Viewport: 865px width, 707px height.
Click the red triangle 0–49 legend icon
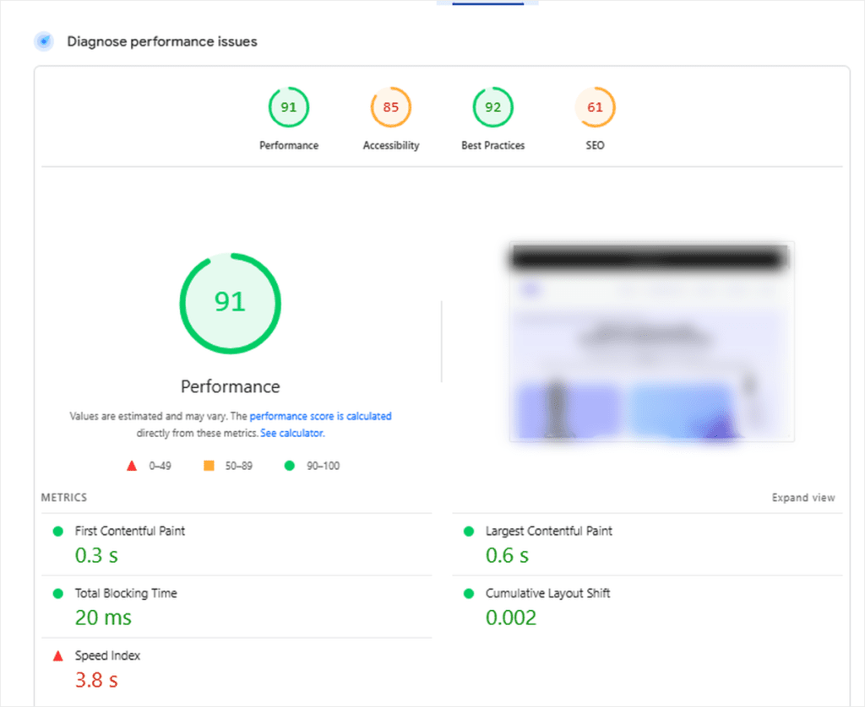tap(132, 466)
